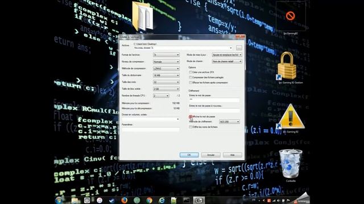Select the blocked-sign IpcGaming92 desktop icon

pyautogui.click(x=291, y=18)
